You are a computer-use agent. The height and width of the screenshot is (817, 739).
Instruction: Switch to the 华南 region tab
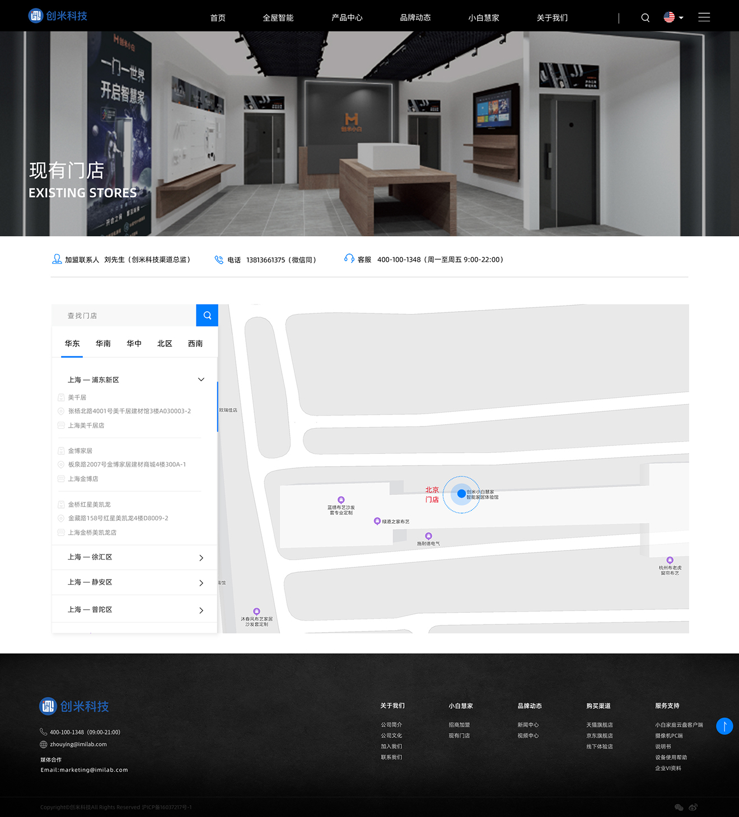[x=103, y=344]
